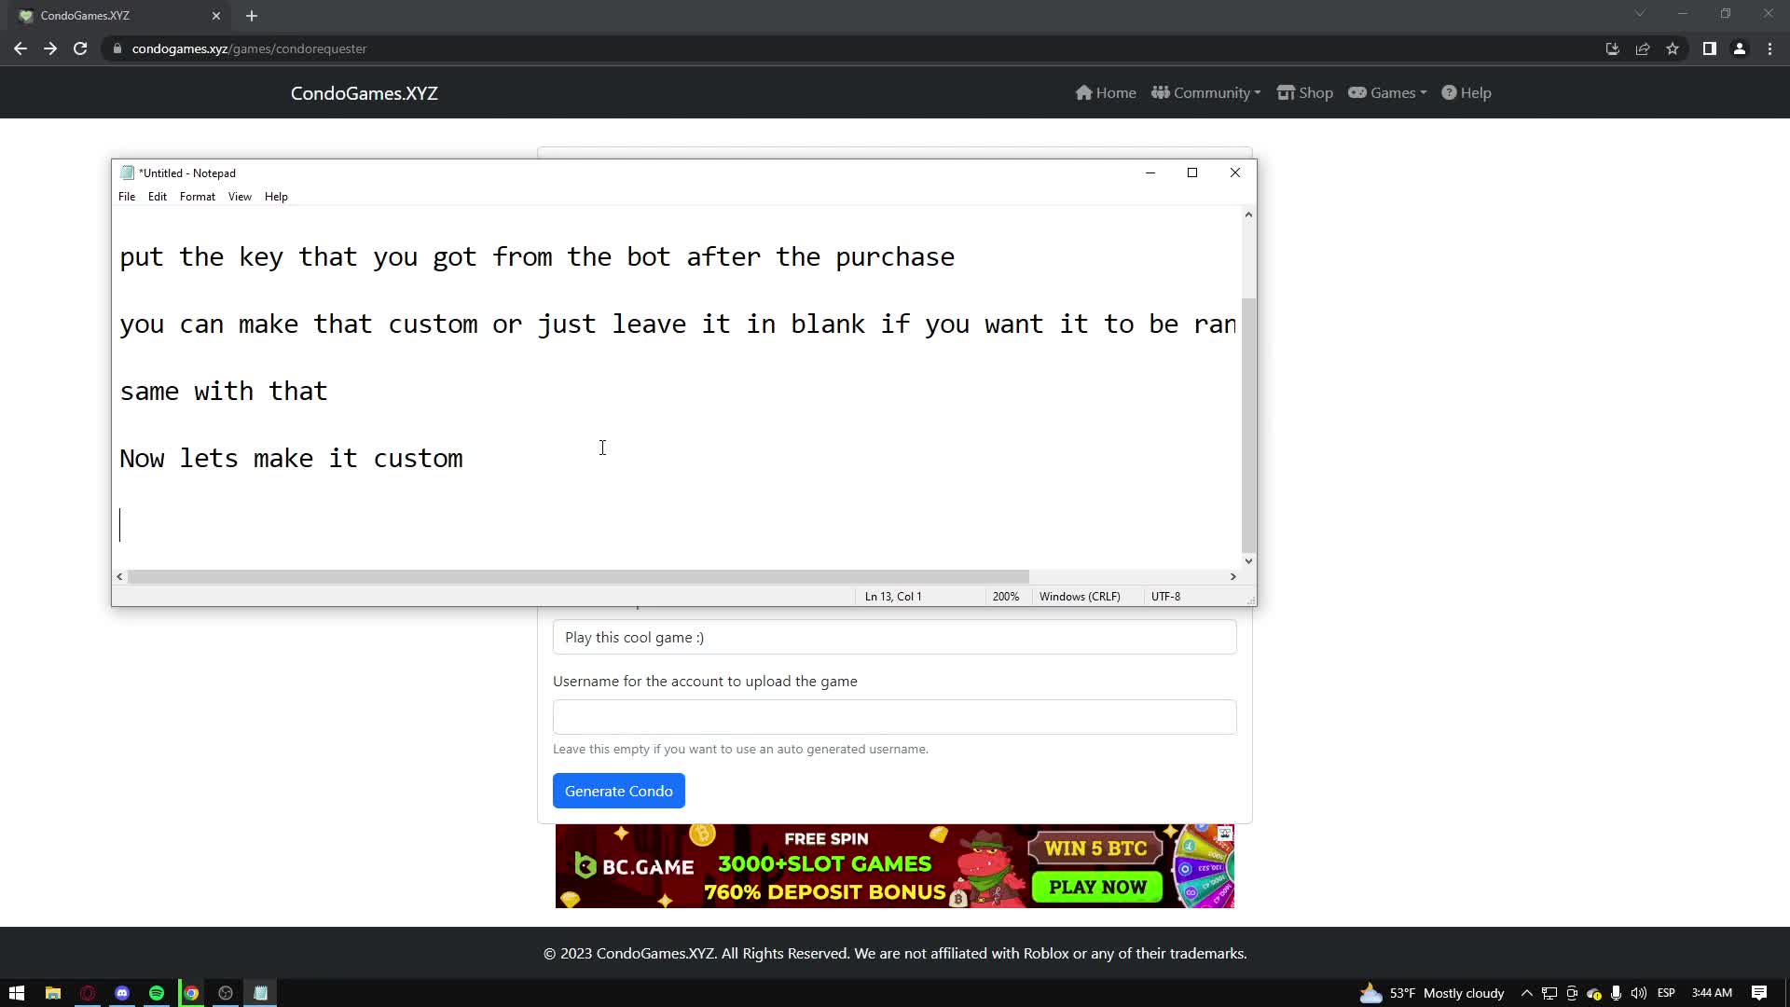
Task: Open File Explorer taskbar icon
Action: click(x=53, y=993)
